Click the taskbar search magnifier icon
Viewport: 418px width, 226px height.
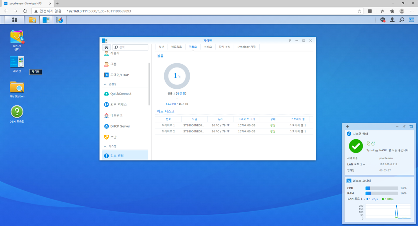[402, 20]
